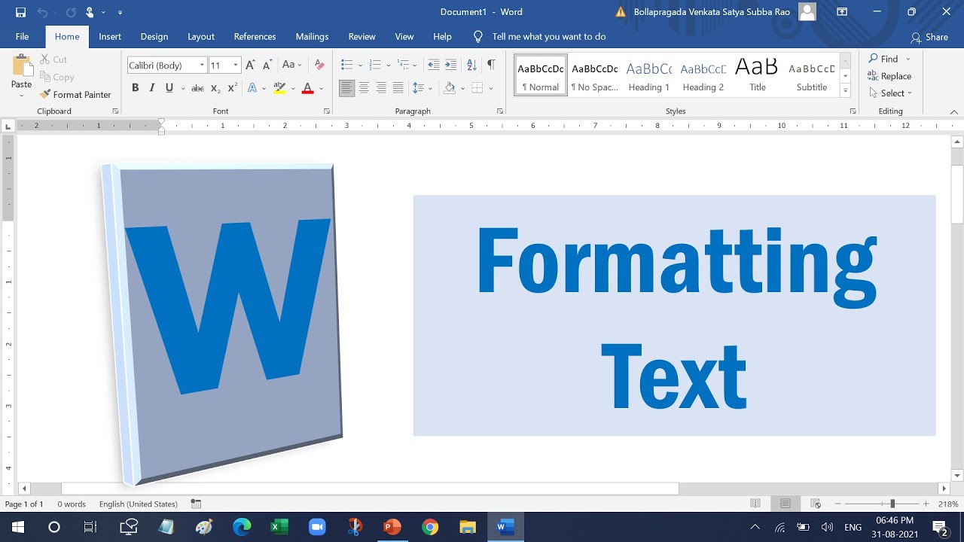
Task: Click the Find magnifier button
Action: (884, 59)
